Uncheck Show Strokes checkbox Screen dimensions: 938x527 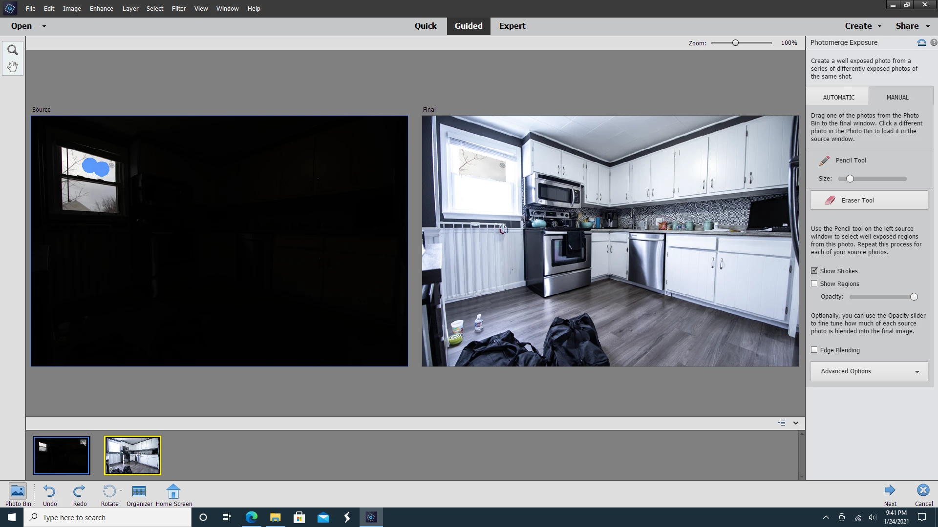[814, 271]
